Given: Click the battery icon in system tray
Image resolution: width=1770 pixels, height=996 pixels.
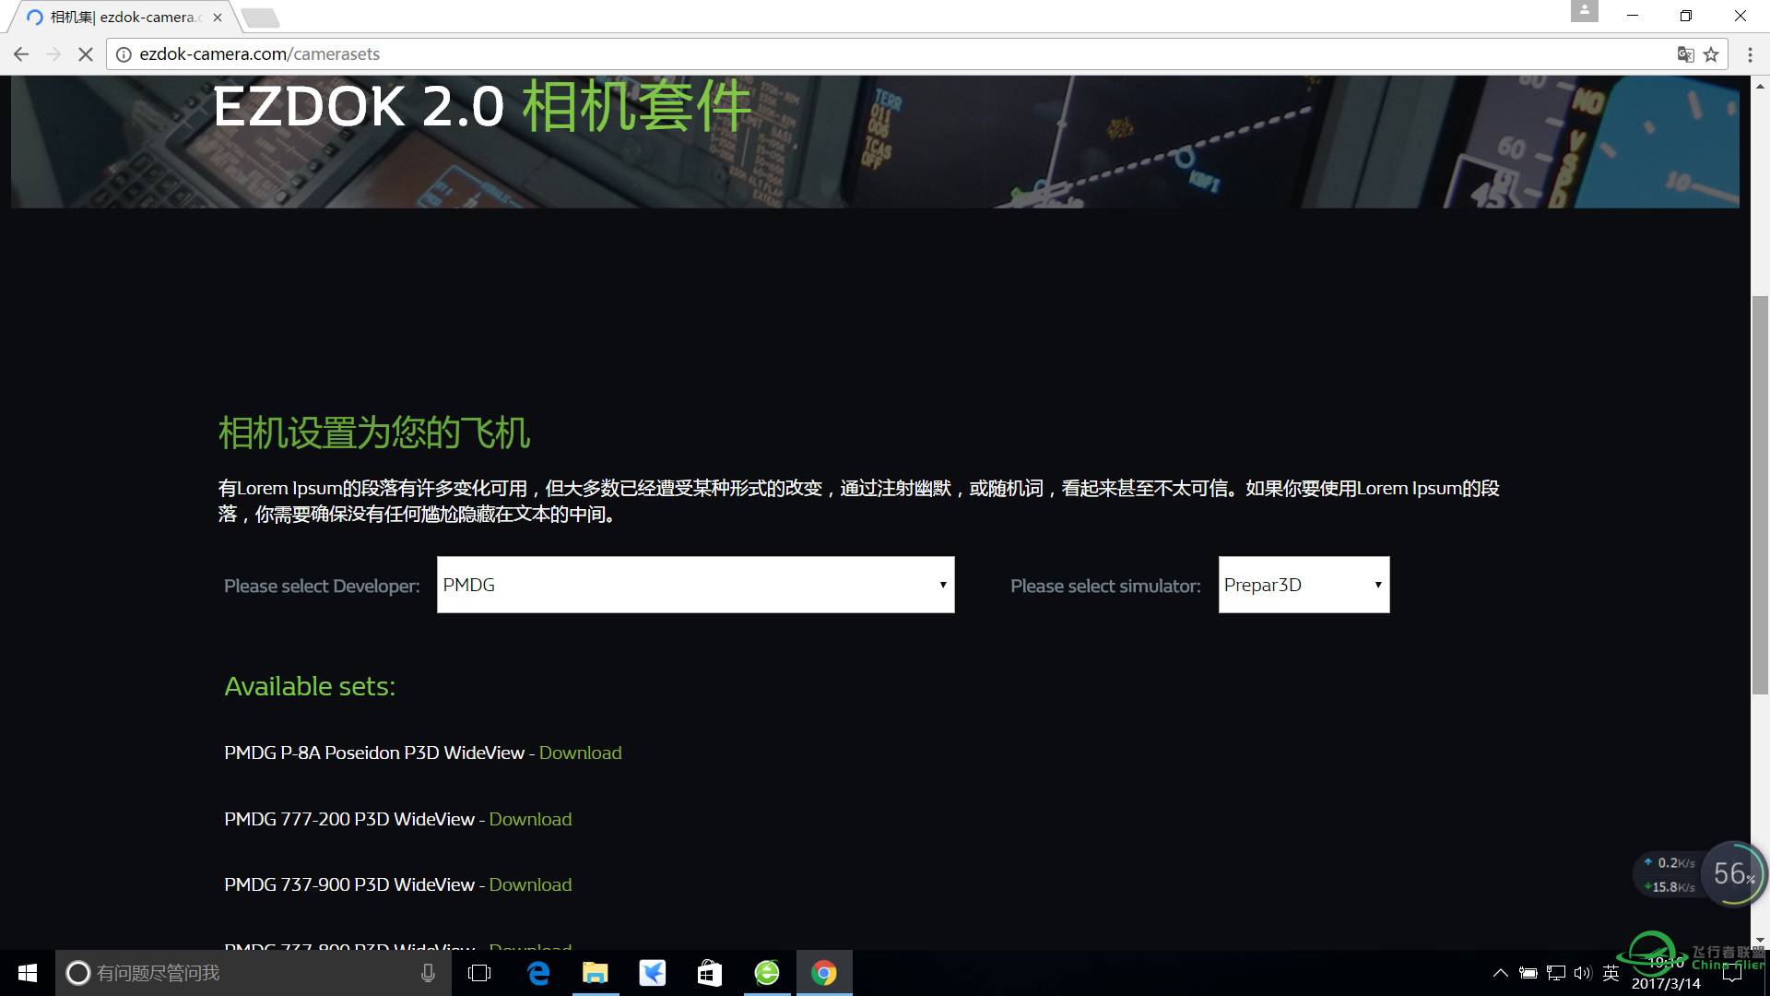Looking at the screenshot, I should tap(1528, 973).
